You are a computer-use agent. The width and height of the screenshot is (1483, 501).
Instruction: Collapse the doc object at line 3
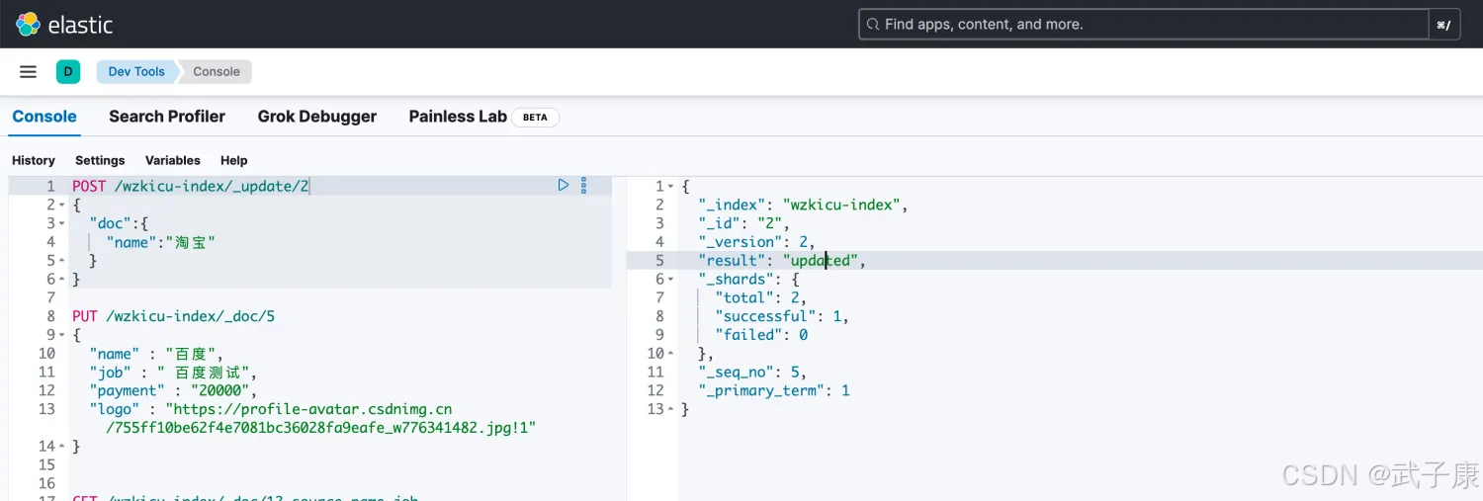point(61,223)
